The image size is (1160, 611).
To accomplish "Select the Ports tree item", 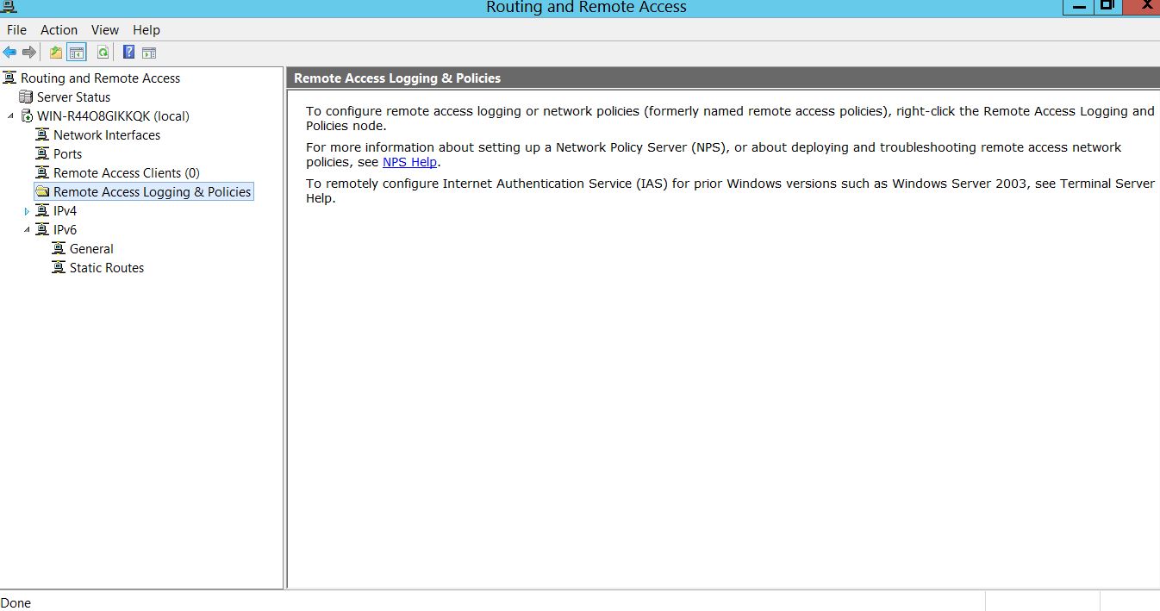I will pos(67,154).
